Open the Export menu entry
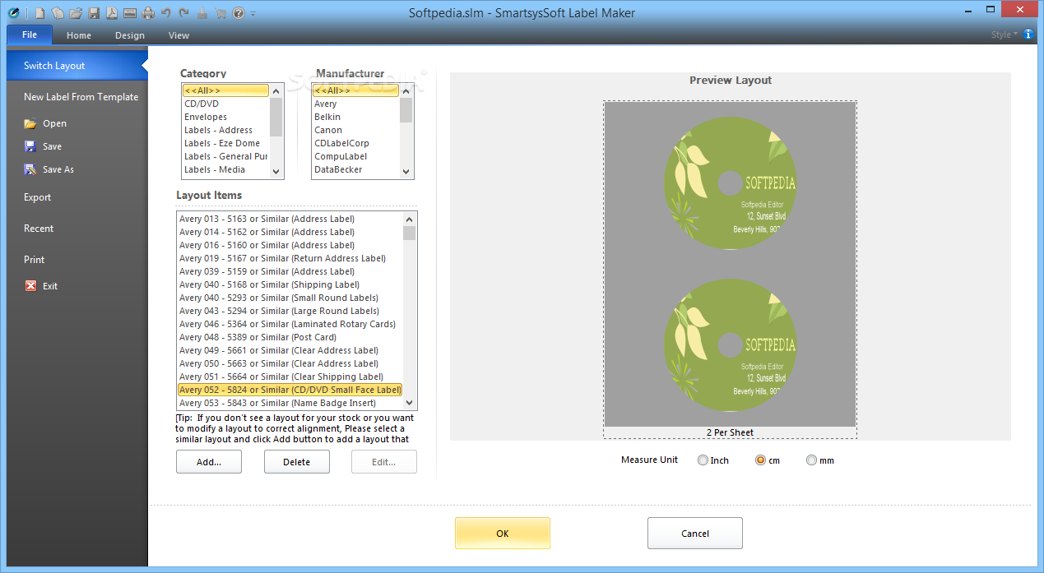Screen dimensions: 1044x573 [37, 197]
